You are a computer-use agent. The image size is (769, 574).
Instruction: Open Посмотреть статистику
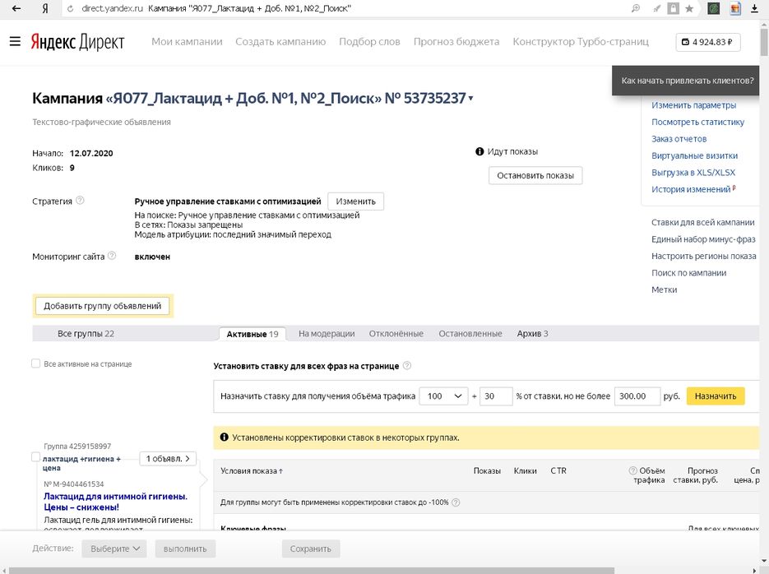click(698, 122)
